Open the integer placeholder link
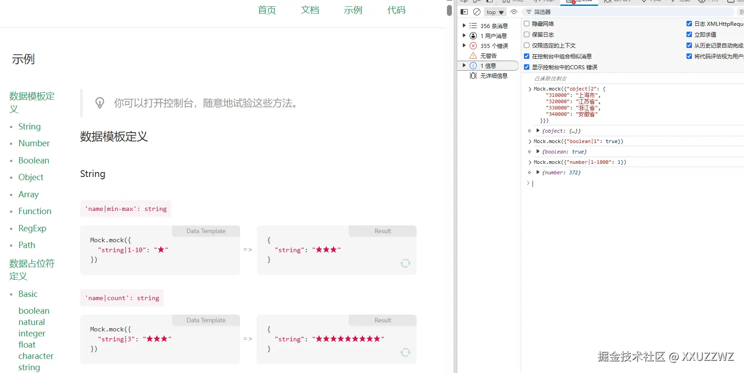Screen dimensions: 744x373 point(32,333)
